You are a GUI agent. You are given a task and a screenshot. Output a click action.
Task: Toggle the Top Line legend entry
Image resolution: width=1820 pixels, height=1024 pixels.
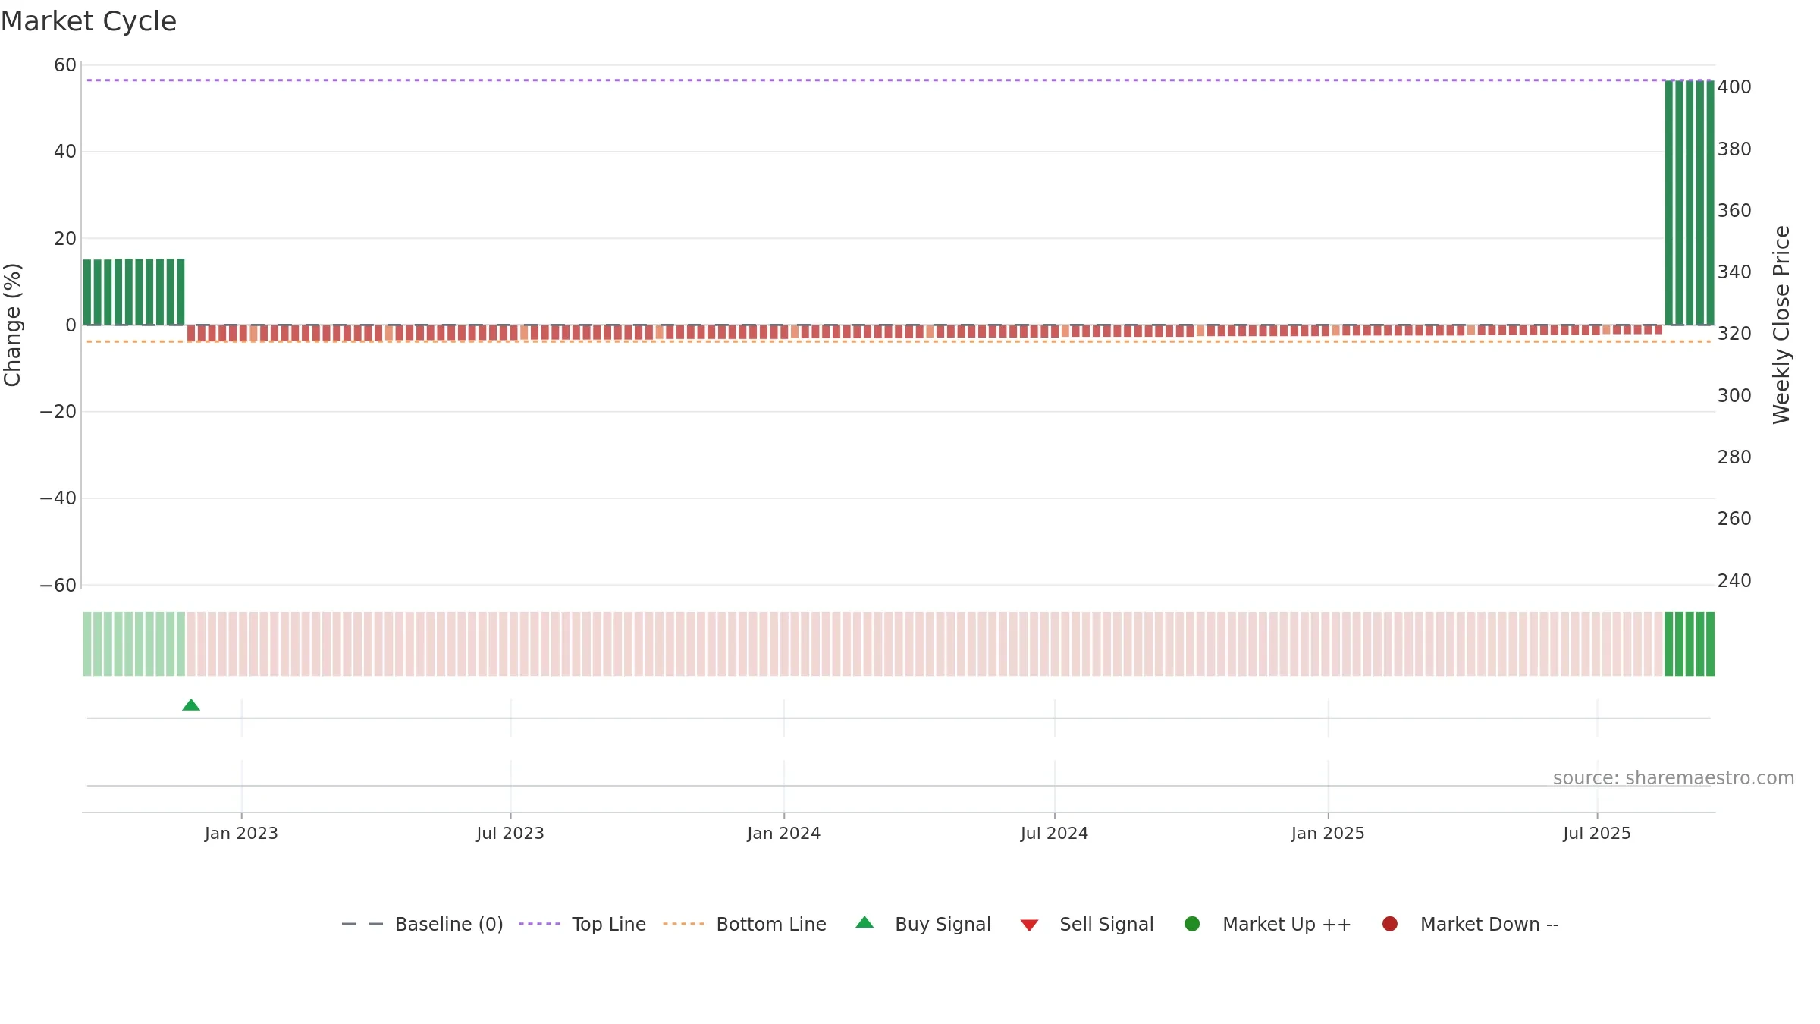point(582,924)
